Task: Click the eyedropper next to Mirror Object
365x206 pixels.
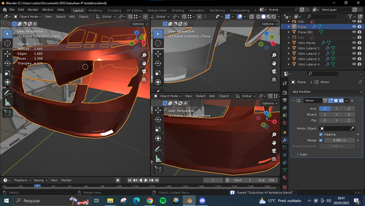Action: [x=352, y=128]
